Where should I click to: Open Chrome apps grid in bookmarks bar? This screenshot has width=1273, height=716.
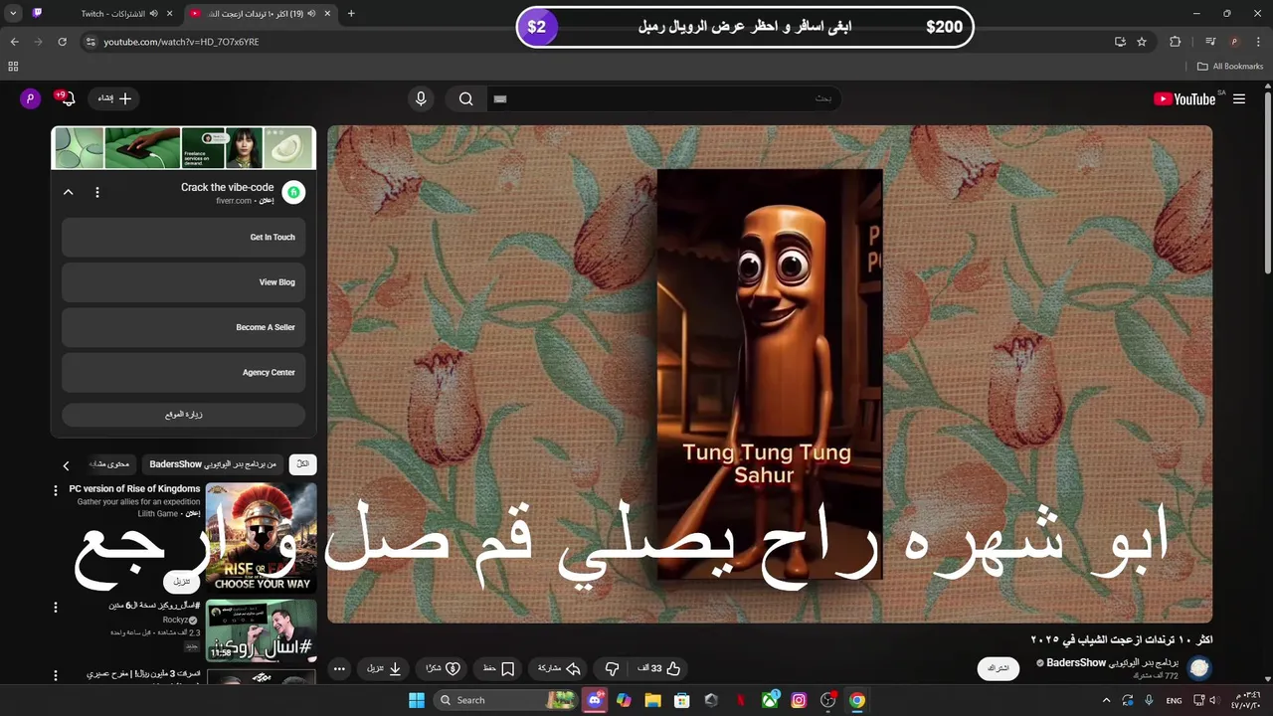tap(13, 67)
